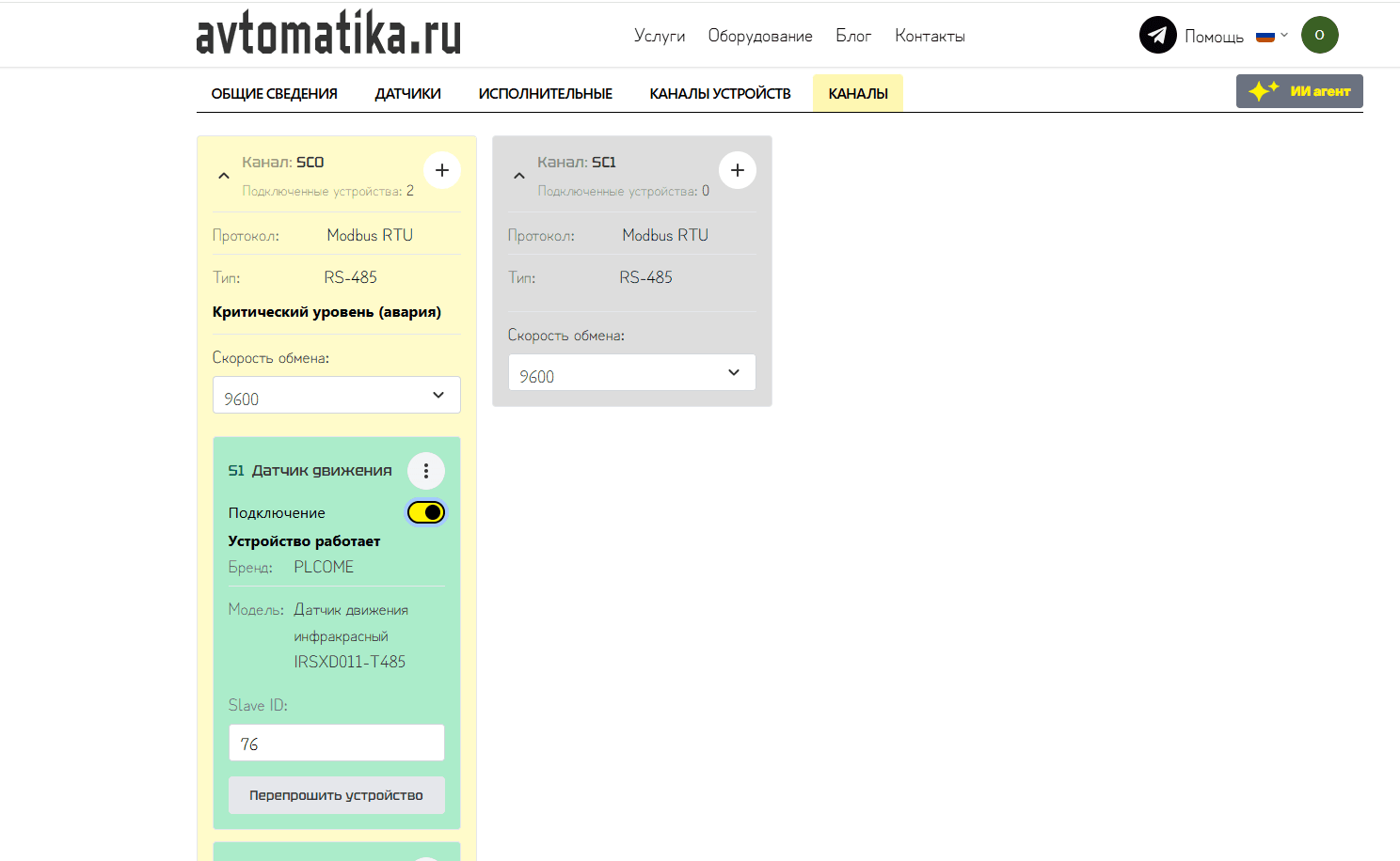Image resolution: width=1400 pixels, height=861 pixels.
Task: Click the avtomatika.ru logo
Action: (x=328, y=35)
